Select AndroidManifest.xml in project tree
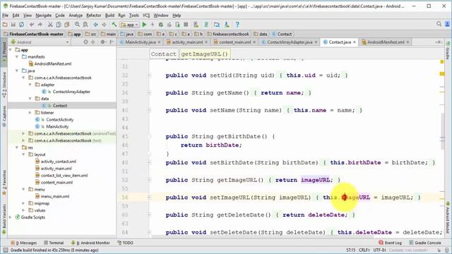The height and width of the screenshot is (254, 452). (53, 64)
